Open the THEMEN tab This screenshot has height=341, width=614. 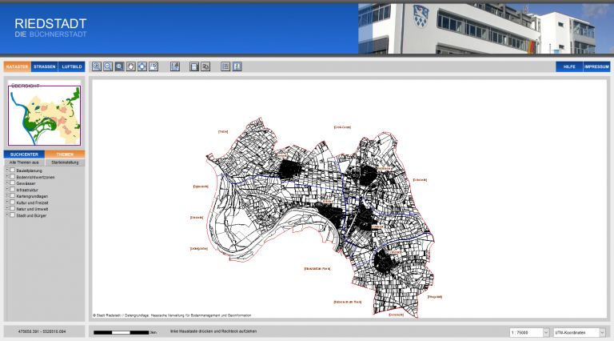click(65, 154)
